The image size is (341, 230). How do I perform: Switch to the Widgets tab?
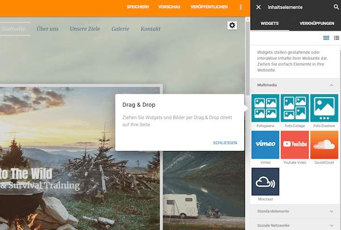click(269, 23)
